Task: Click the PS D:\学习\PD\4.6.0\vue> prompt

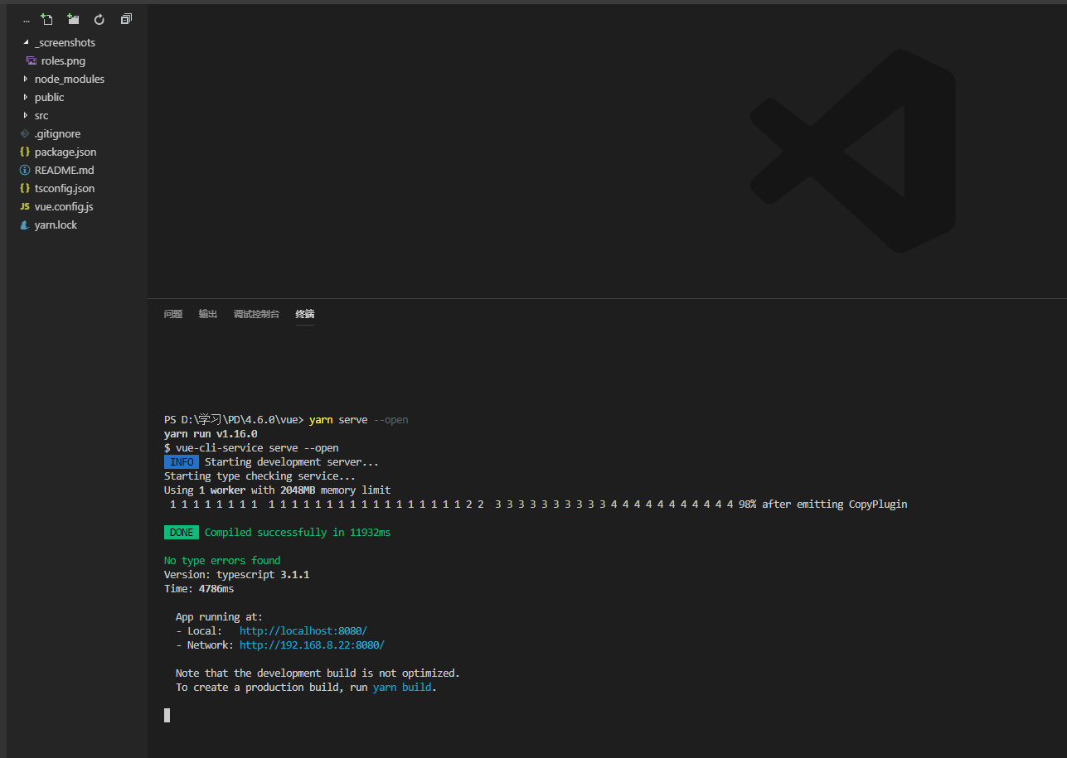Action: pos(235,420)
